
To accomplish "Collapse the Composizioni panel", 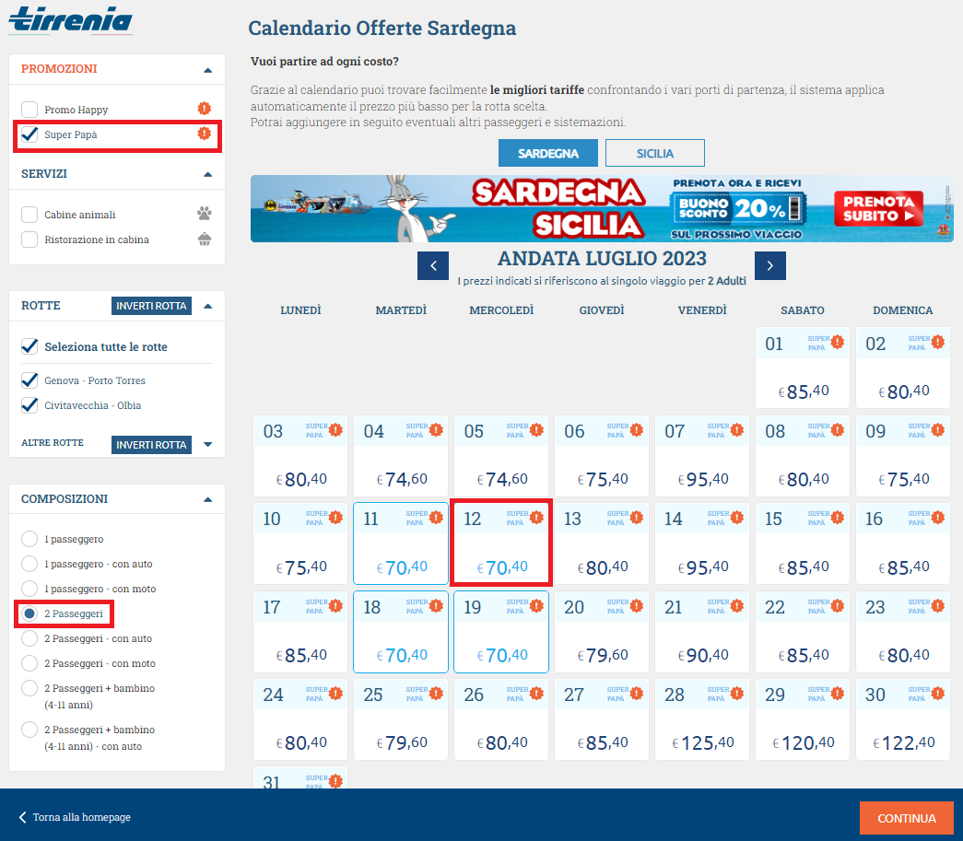I will point(207,499).
